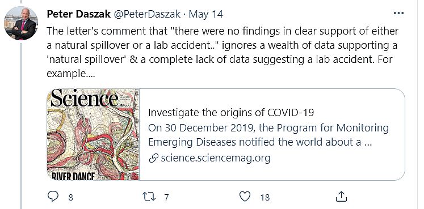Click the 'Investigate the origins of COVID-19' card title

coord(231,113)
